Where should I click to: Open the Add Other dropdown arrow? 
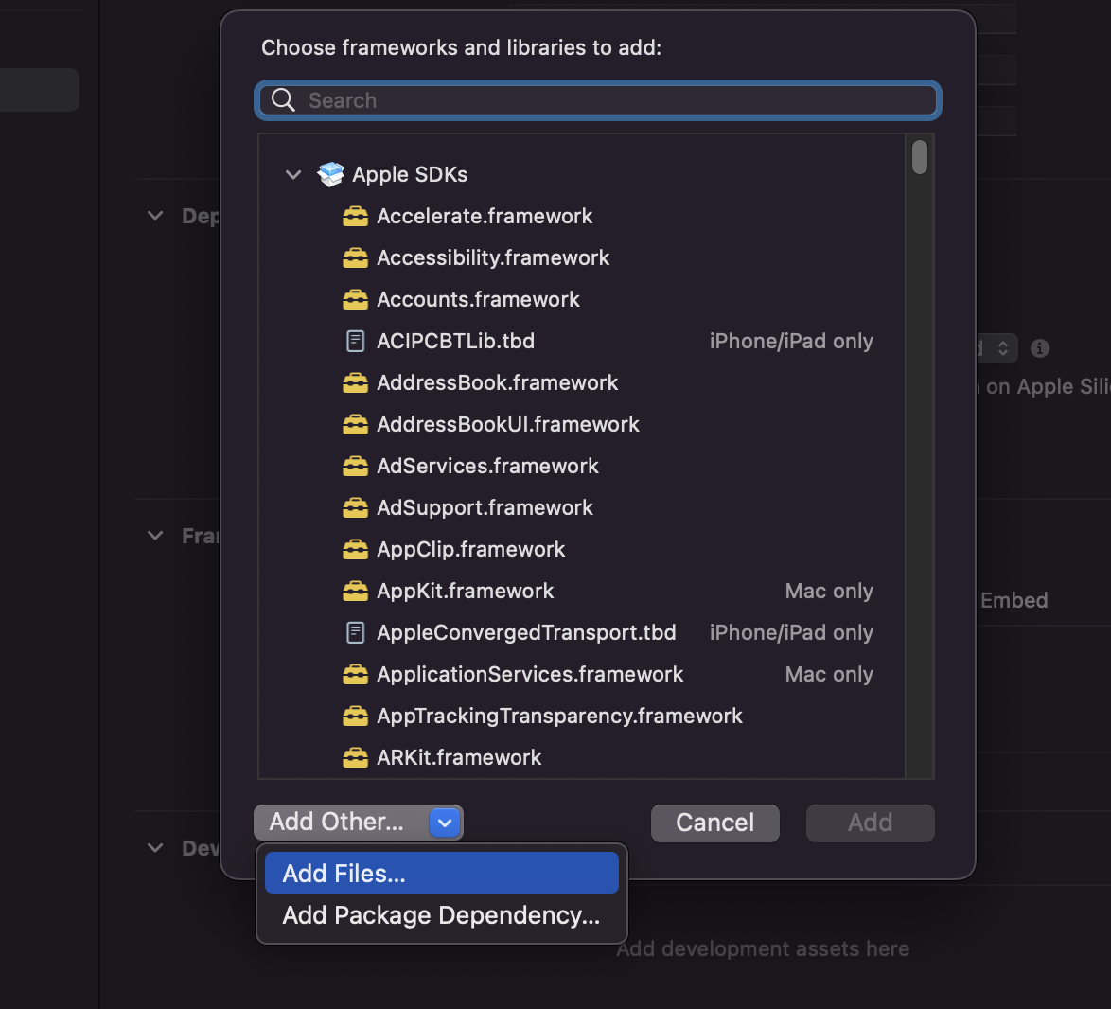pos(445,823)
